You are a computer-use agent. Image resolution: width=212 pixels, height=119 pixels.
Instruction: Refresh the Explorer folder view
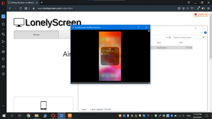click(x=170, y=37)
